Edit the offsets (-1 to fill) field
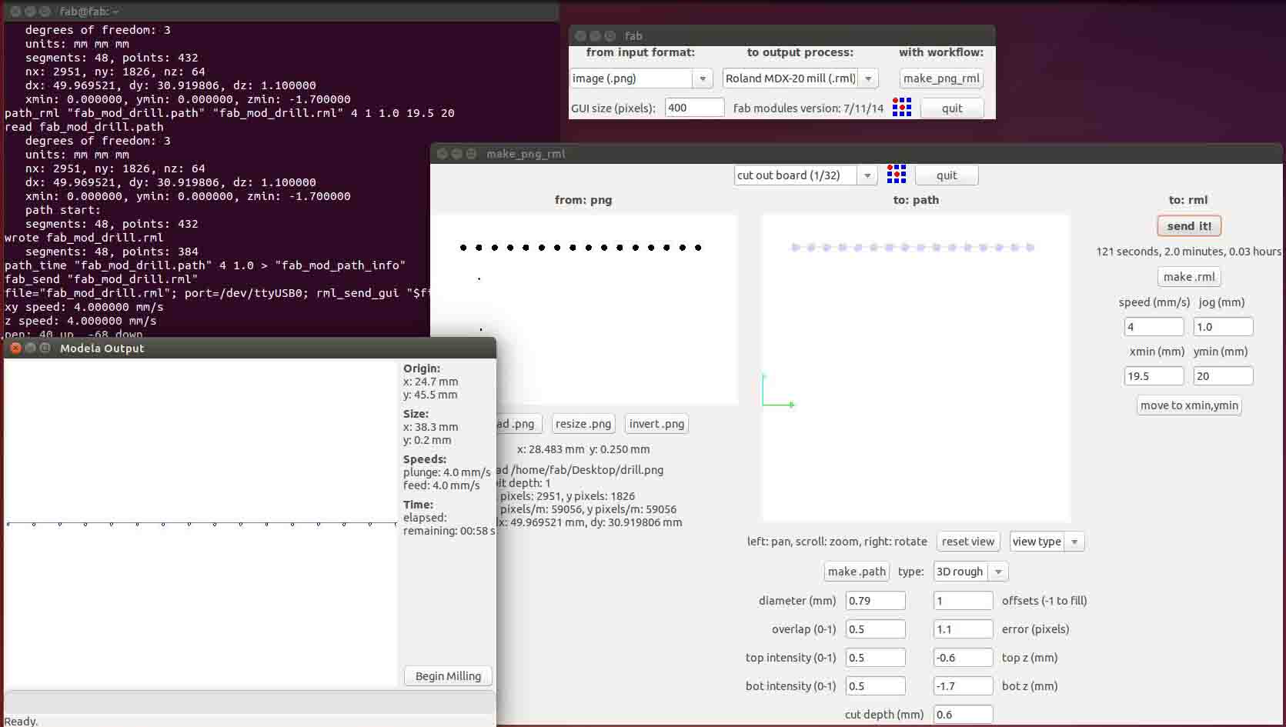Viewport: 1286px width, 727px height. pyautogui.click(x=963, y=601)
